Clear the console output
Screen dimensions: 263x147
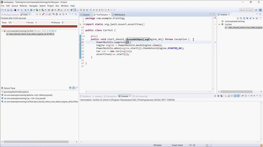pos(226,96)
